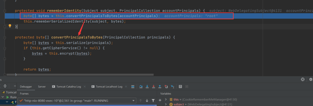Click the frames filter funnel icon

point(153,100)
